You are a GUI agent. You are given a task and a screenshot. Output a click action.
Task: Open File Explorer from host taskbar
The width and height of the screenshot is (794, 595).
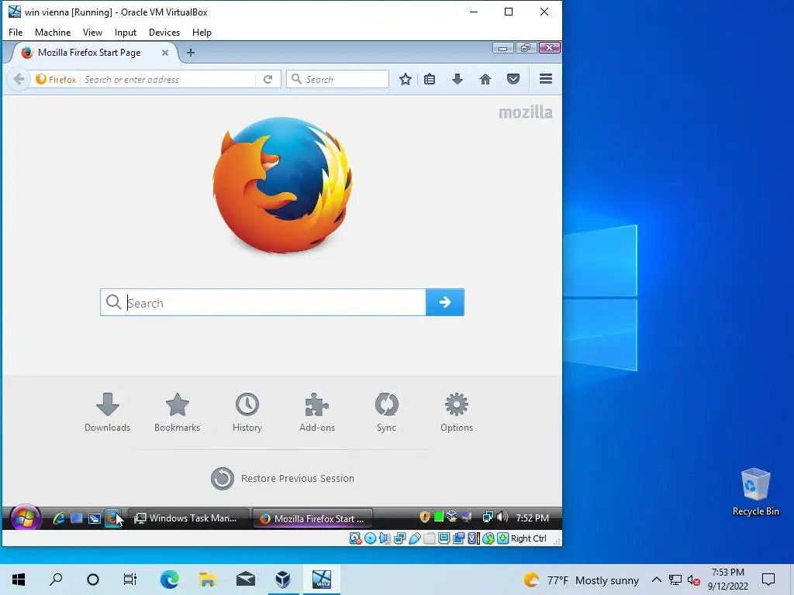[x=207, y=580]
